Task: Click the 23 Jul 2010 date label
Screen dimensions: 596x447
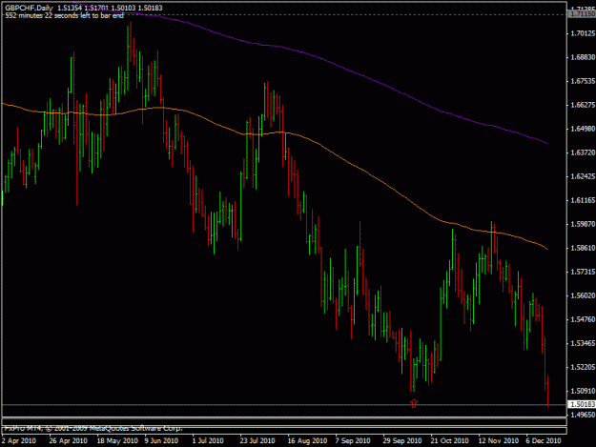Action: 257,441
